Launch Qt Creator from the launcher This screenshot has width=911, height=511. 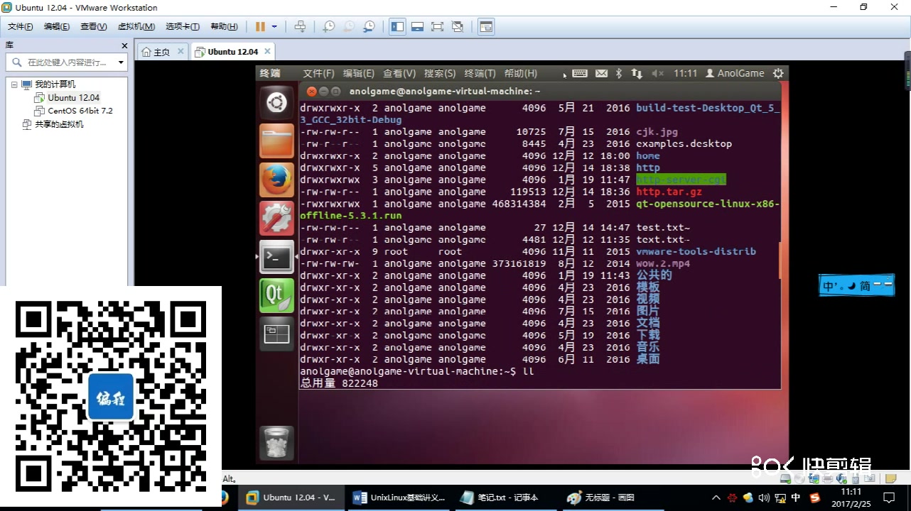(x=276, y=295)
